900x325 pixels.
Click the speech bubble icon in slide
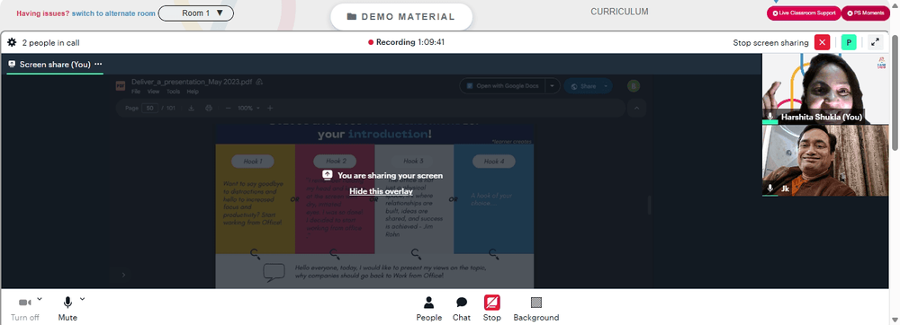point(274,272)
